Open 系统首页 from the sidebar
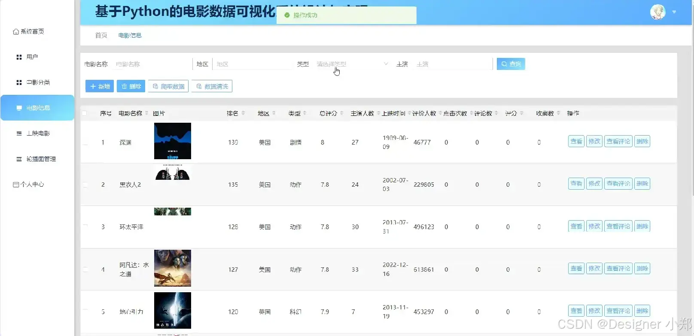 point(28,31)
